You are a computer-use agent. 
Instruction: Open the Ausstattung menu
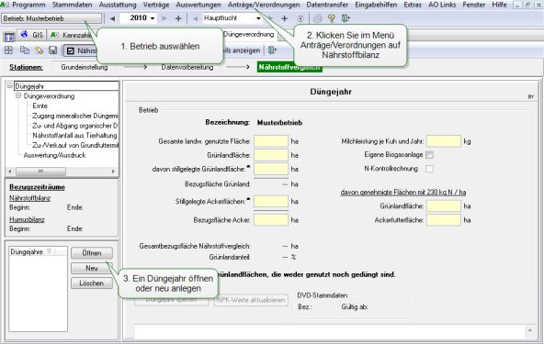point(118,5)
